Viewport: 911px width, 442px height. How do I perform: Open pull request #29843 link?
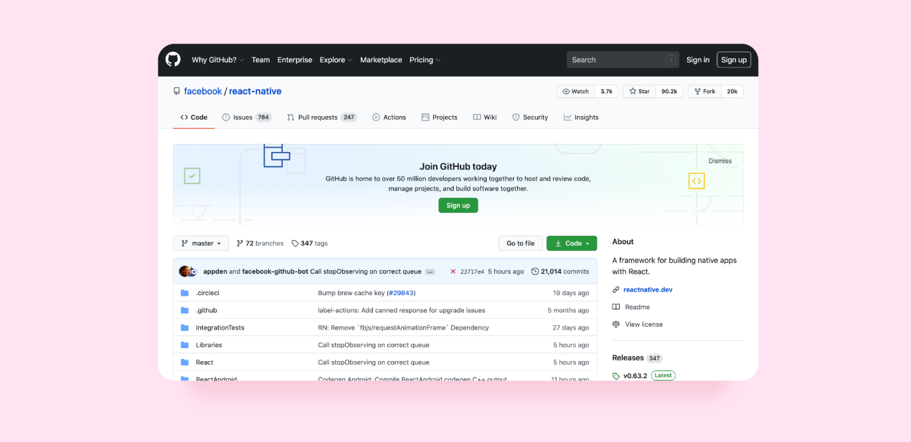402,293
